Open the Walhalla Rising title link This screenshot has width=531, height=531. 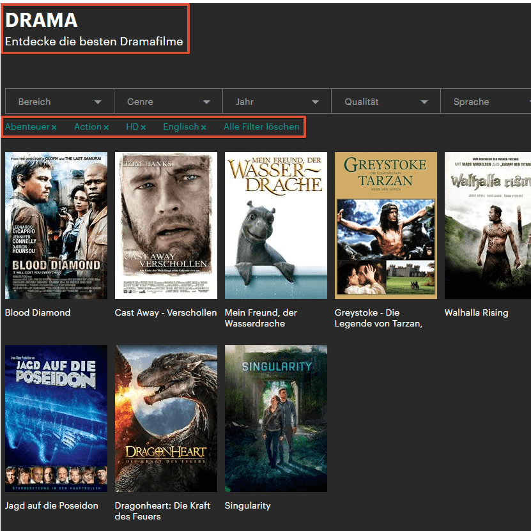477,312
